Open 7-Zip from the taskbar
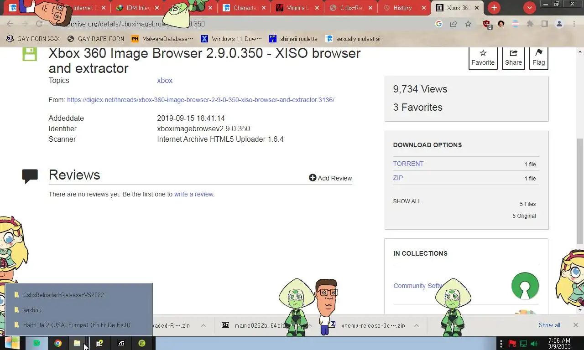 pyautogui.click(x=121, y=343)
